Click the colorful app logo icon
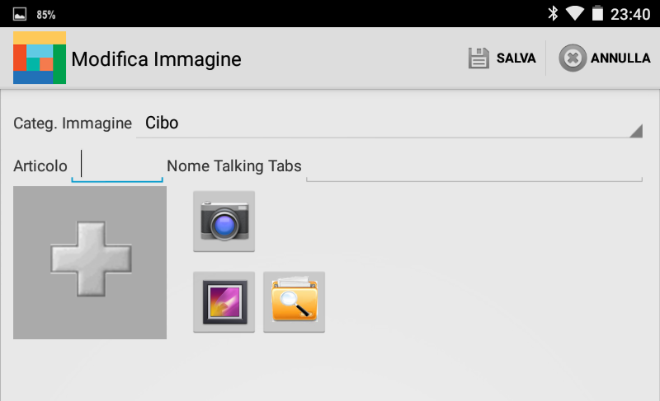The width and height of the screenshot is (660, 401). (x=40, y=58)
